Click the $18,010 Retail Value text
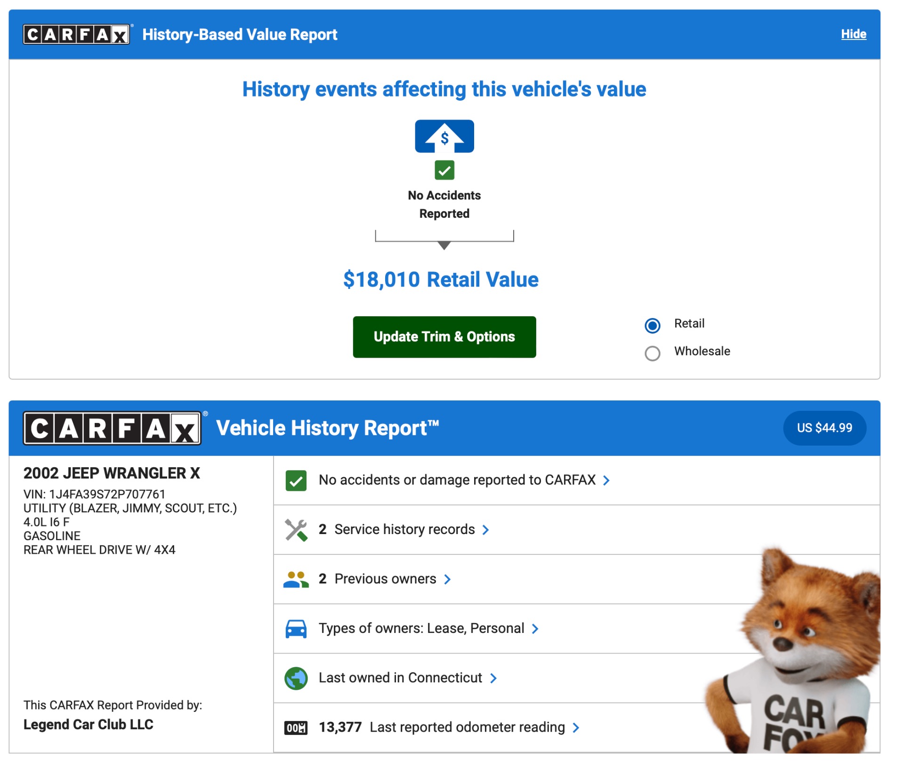This screenshot has width=904, height=767. click(x=441, y=280)
